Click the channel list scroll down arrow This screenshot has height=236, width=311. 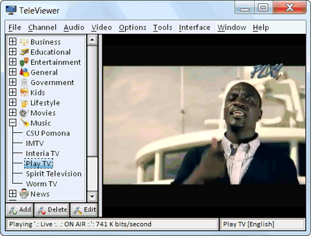92,196
